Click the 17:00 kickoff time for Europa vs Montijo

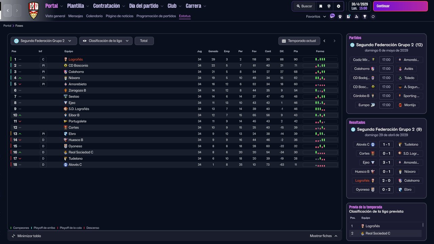[386, 105]
